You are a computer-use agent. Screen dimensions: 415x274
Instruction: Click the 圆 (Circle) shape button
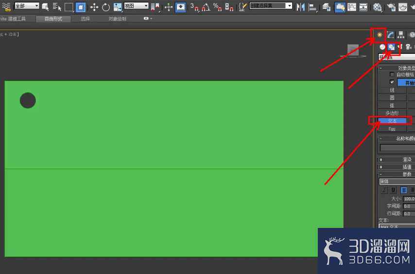392,98
